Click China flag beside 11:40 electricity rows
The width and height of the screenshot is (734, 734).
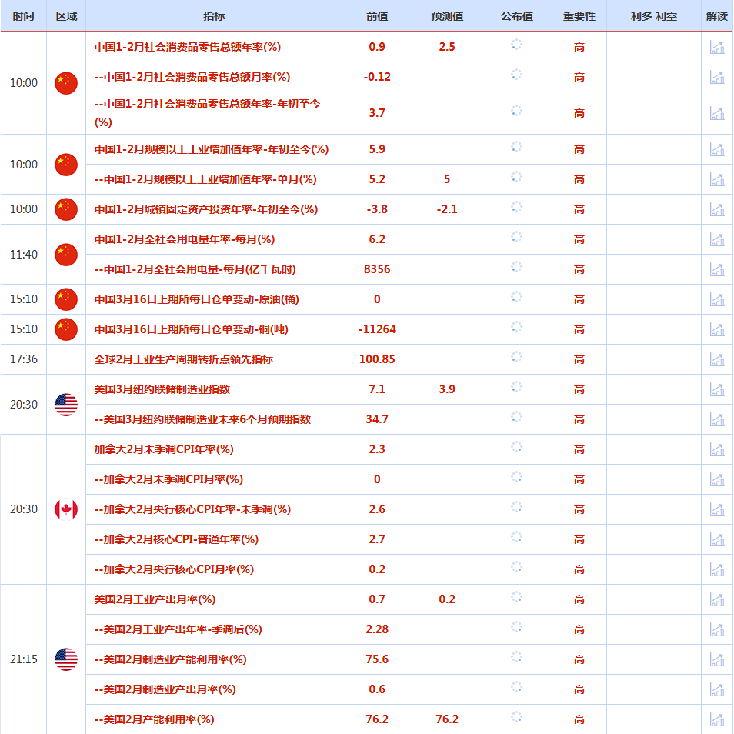[x=66, y=255]
